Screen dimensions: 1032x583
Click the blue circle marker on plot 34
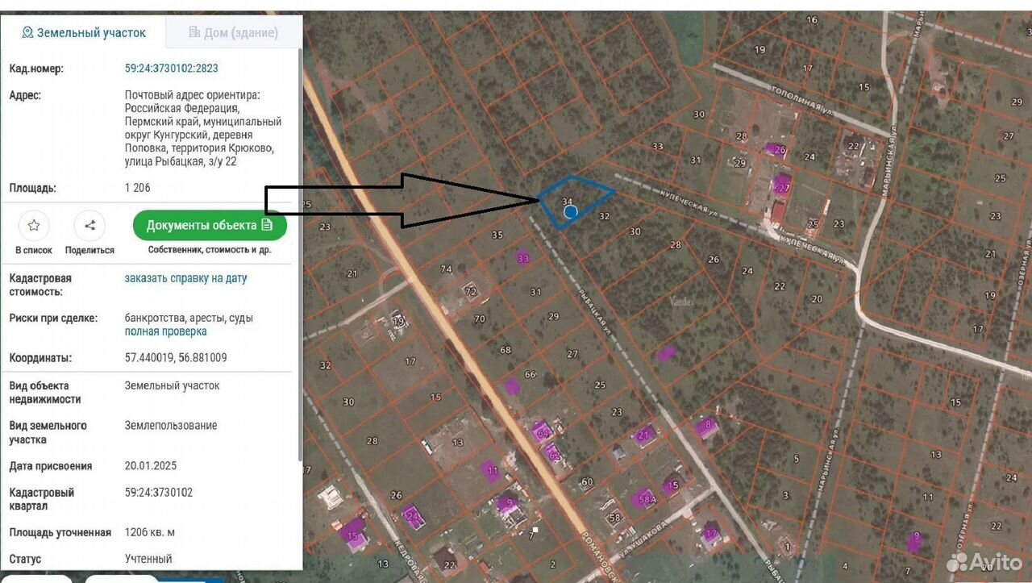pyautogui.click(x=571, y=212)
